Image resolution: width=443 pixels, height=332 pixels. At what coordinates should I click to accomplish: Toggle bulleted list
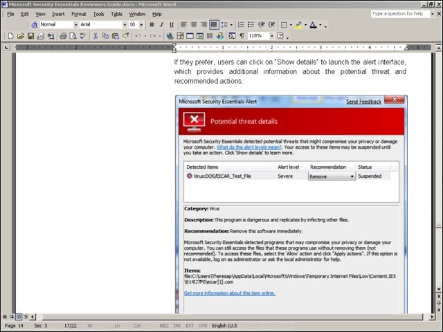click(251, 25)
